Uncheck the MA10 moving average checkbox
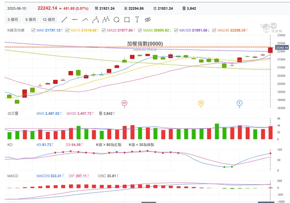 point(67,30)
